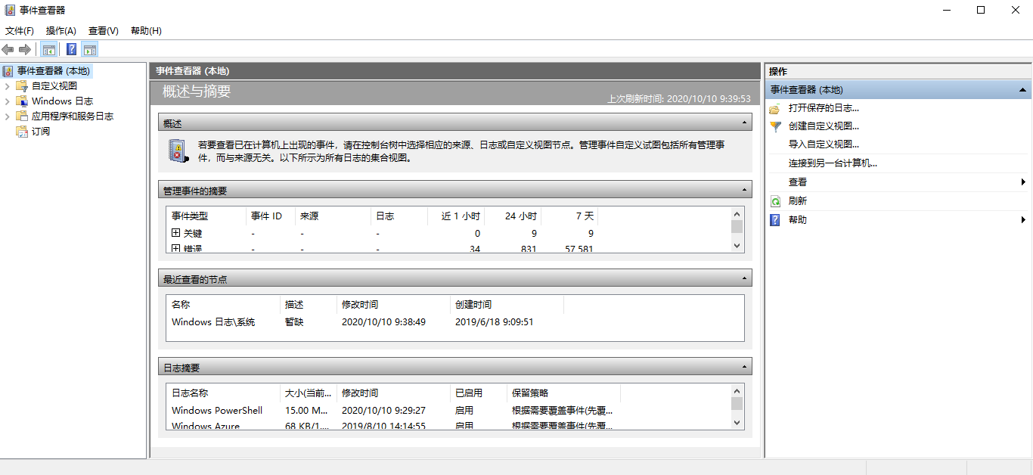Click the 刷新 refresh icon in the action pane
Screen dimensions: 1033x475
[774, 200]
